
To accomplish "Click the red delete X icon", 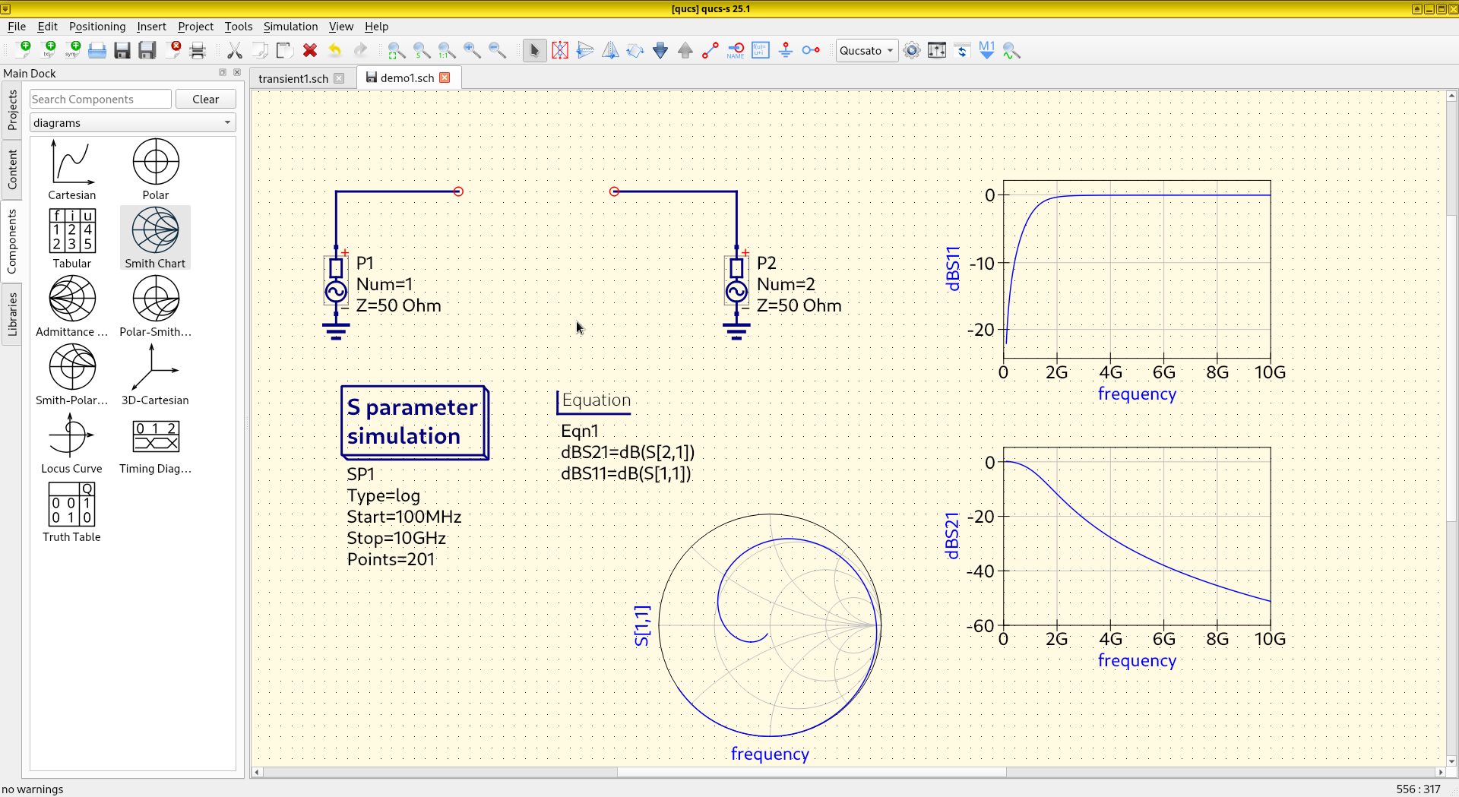I will coord(310,51).
